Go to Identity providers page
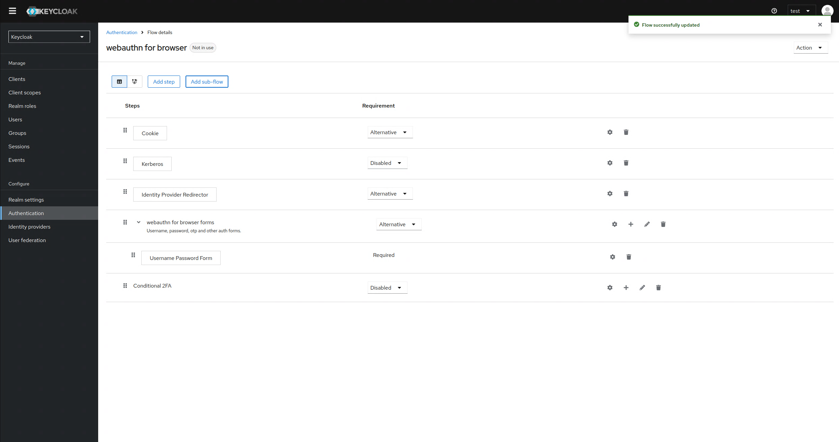The image size is (839, 442). (29, 227)
